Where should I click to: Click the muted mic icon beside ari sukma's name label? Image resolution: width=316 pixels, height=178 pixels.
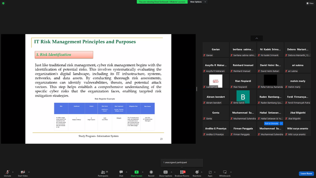pos(286,71)
